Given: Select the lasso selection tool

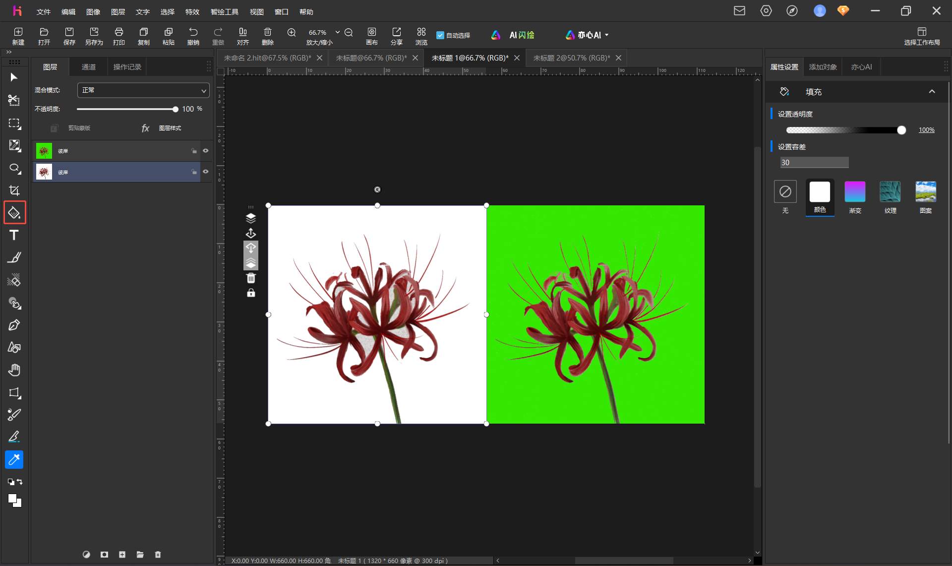Looking at the screenshot, I should 14,168.
